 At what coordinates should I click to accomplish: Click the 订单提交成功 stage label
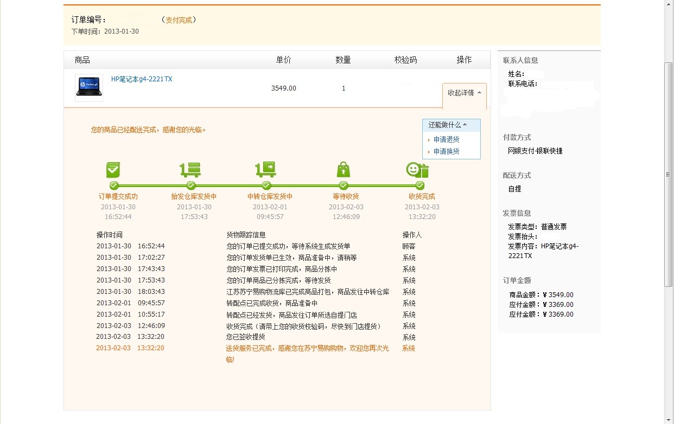pyautogui.click(x=118, y=197)
